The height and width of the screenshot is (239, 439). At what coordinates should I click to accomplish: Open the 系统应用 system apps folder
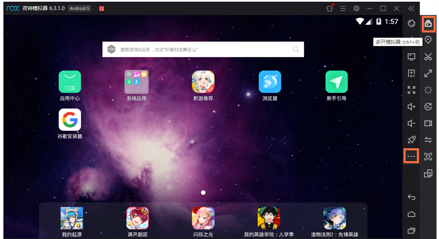(136, 85)
